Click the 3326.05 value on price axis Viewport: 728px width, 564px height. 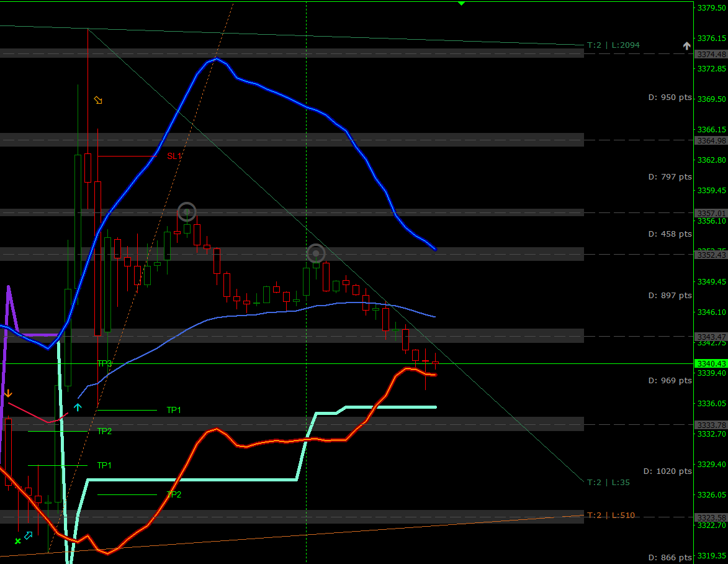coord(712,495)
